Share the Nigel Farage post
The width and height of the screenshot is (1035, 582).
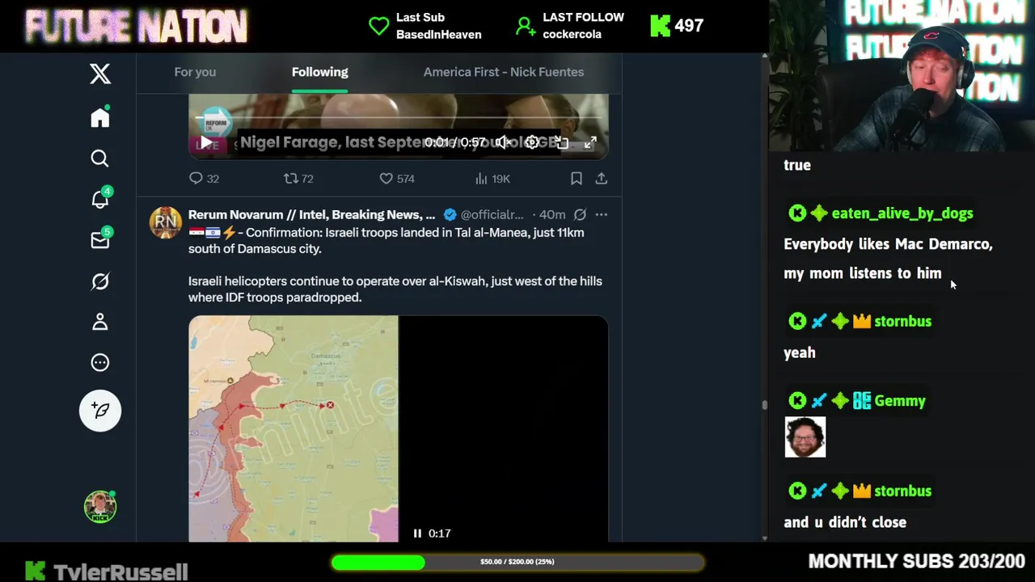pos(602,179)
